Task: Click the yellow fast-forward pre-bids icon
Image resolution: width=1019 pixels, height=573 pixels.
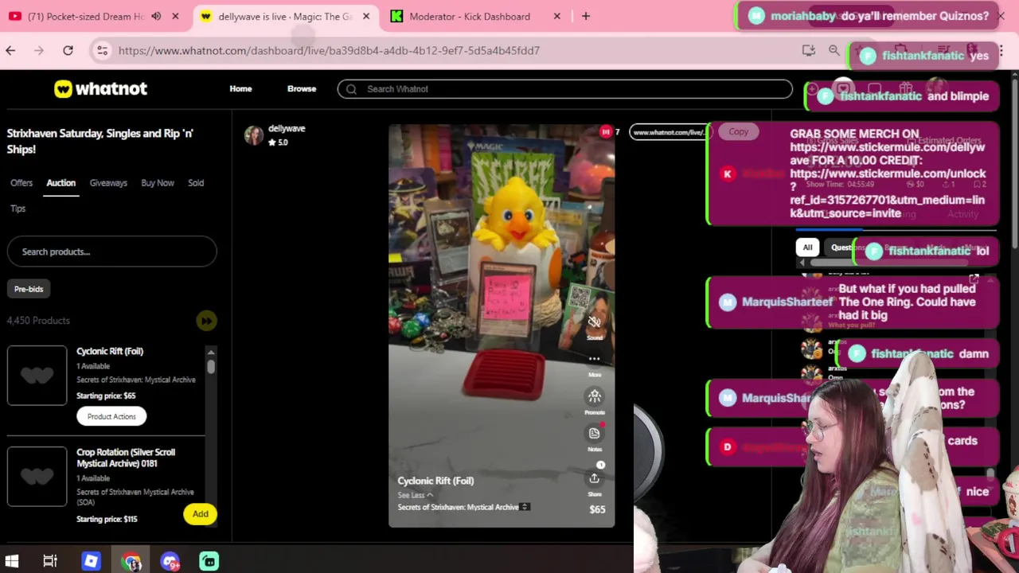Action: (206, 321)
